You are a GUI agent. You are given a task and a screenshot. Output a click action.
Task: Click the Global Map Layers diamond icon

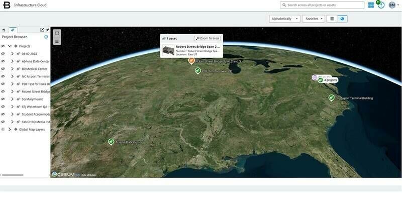pyautogui.click(x=16, y=130)
